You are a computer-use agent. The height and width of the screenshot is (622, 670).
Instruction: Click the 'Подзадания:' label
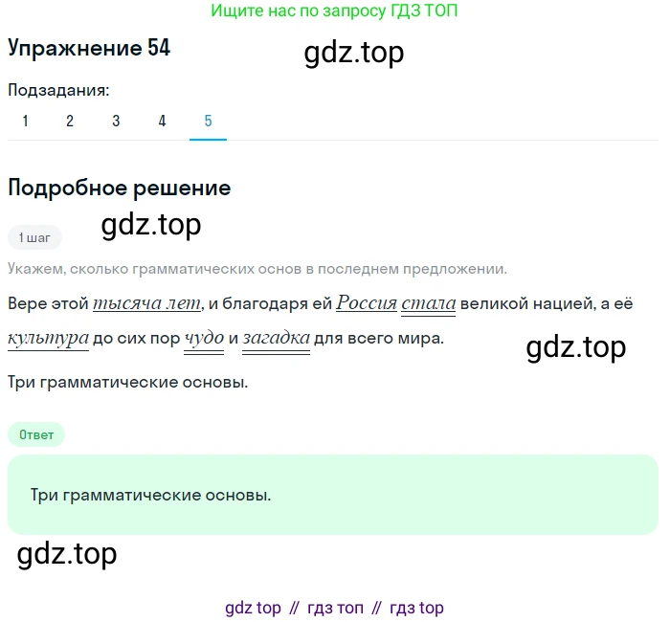[58, 90]
